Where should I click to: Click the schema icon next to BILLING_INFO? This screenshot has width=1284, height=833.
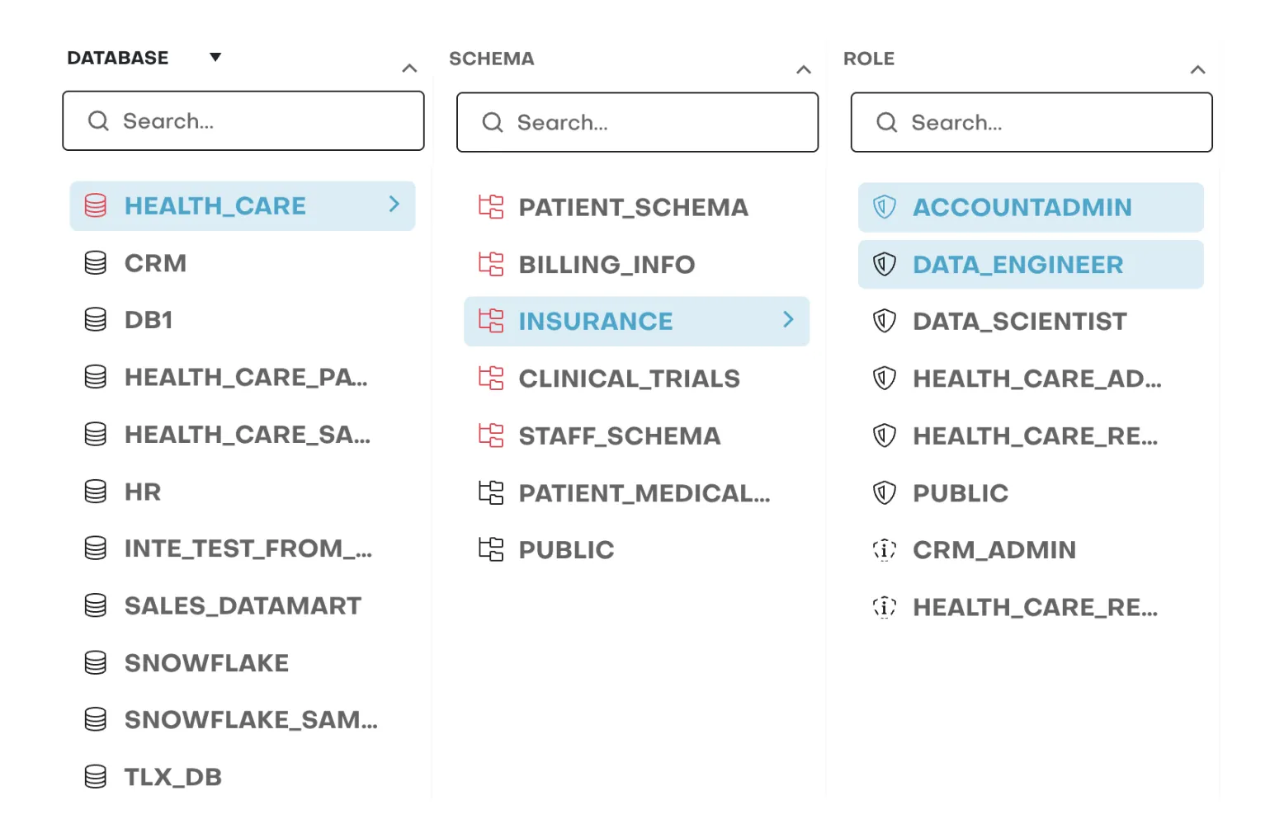[x=492, y=264]
